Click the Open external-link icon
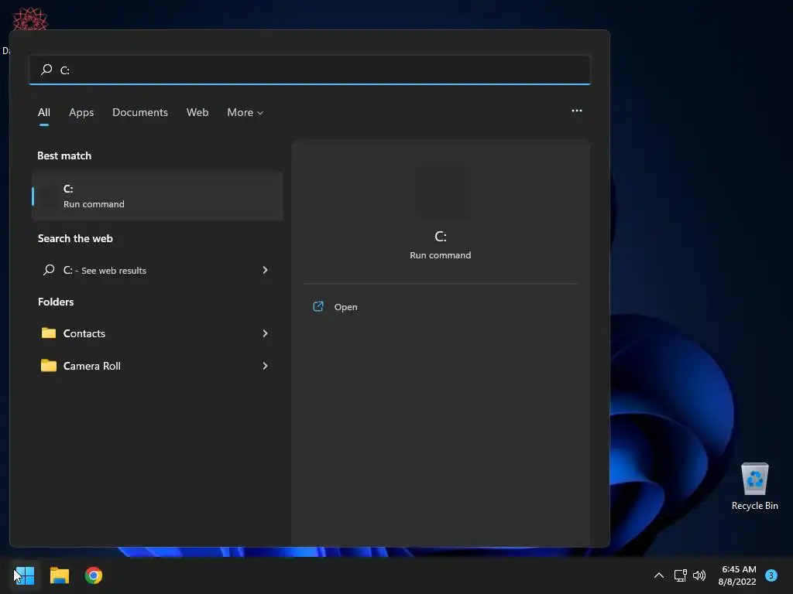The image size is (793, 594). 318,306
